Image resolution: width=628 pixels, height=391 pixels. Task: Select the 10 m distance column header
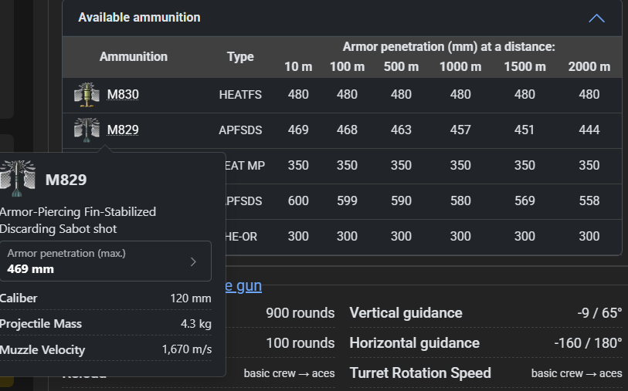pyautogui.click(x=298, y=66)
